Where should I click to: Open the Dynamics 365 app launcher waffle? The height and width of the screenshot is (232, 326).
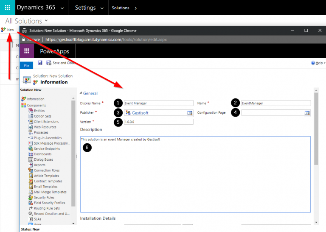[x=8, y=8]
